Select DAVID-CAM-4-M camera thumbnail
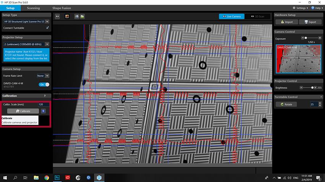This screenshot has height=182, width=325. [299, 59]
